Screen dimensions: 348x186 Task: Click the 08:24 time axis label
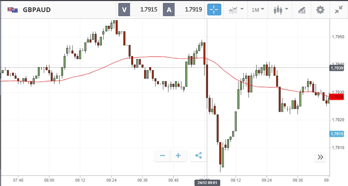[111, 180]
